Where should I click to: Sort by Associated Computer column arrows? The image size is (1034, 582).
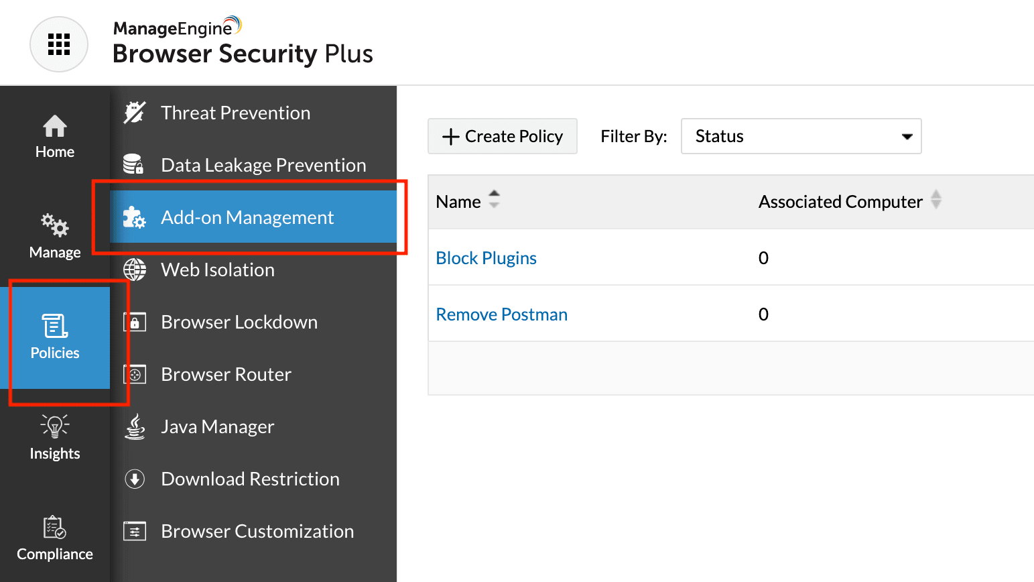coord(936,200)
